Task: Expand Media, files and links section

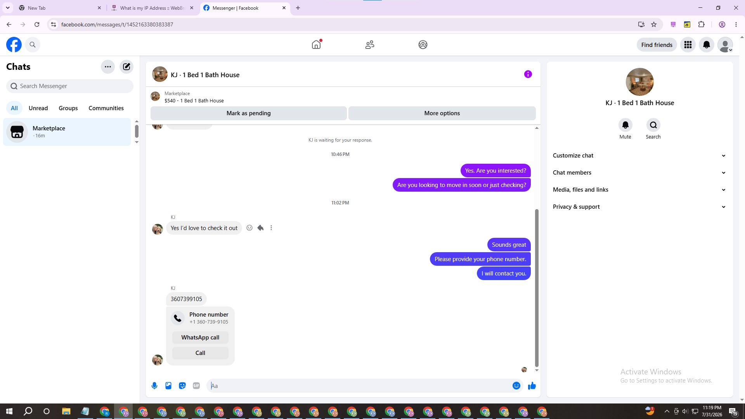Action: coord(640,190)
